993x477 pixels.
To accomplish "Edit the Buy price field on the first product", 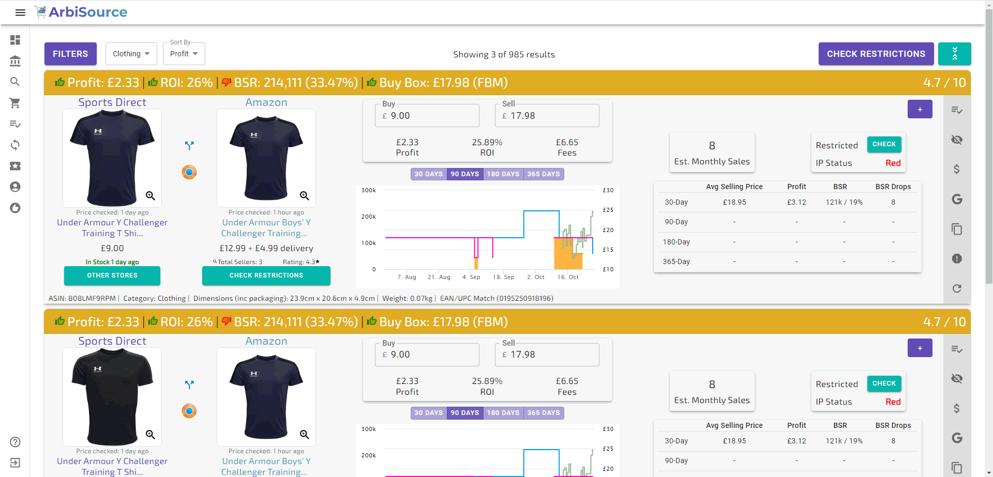I will (427, 116).
